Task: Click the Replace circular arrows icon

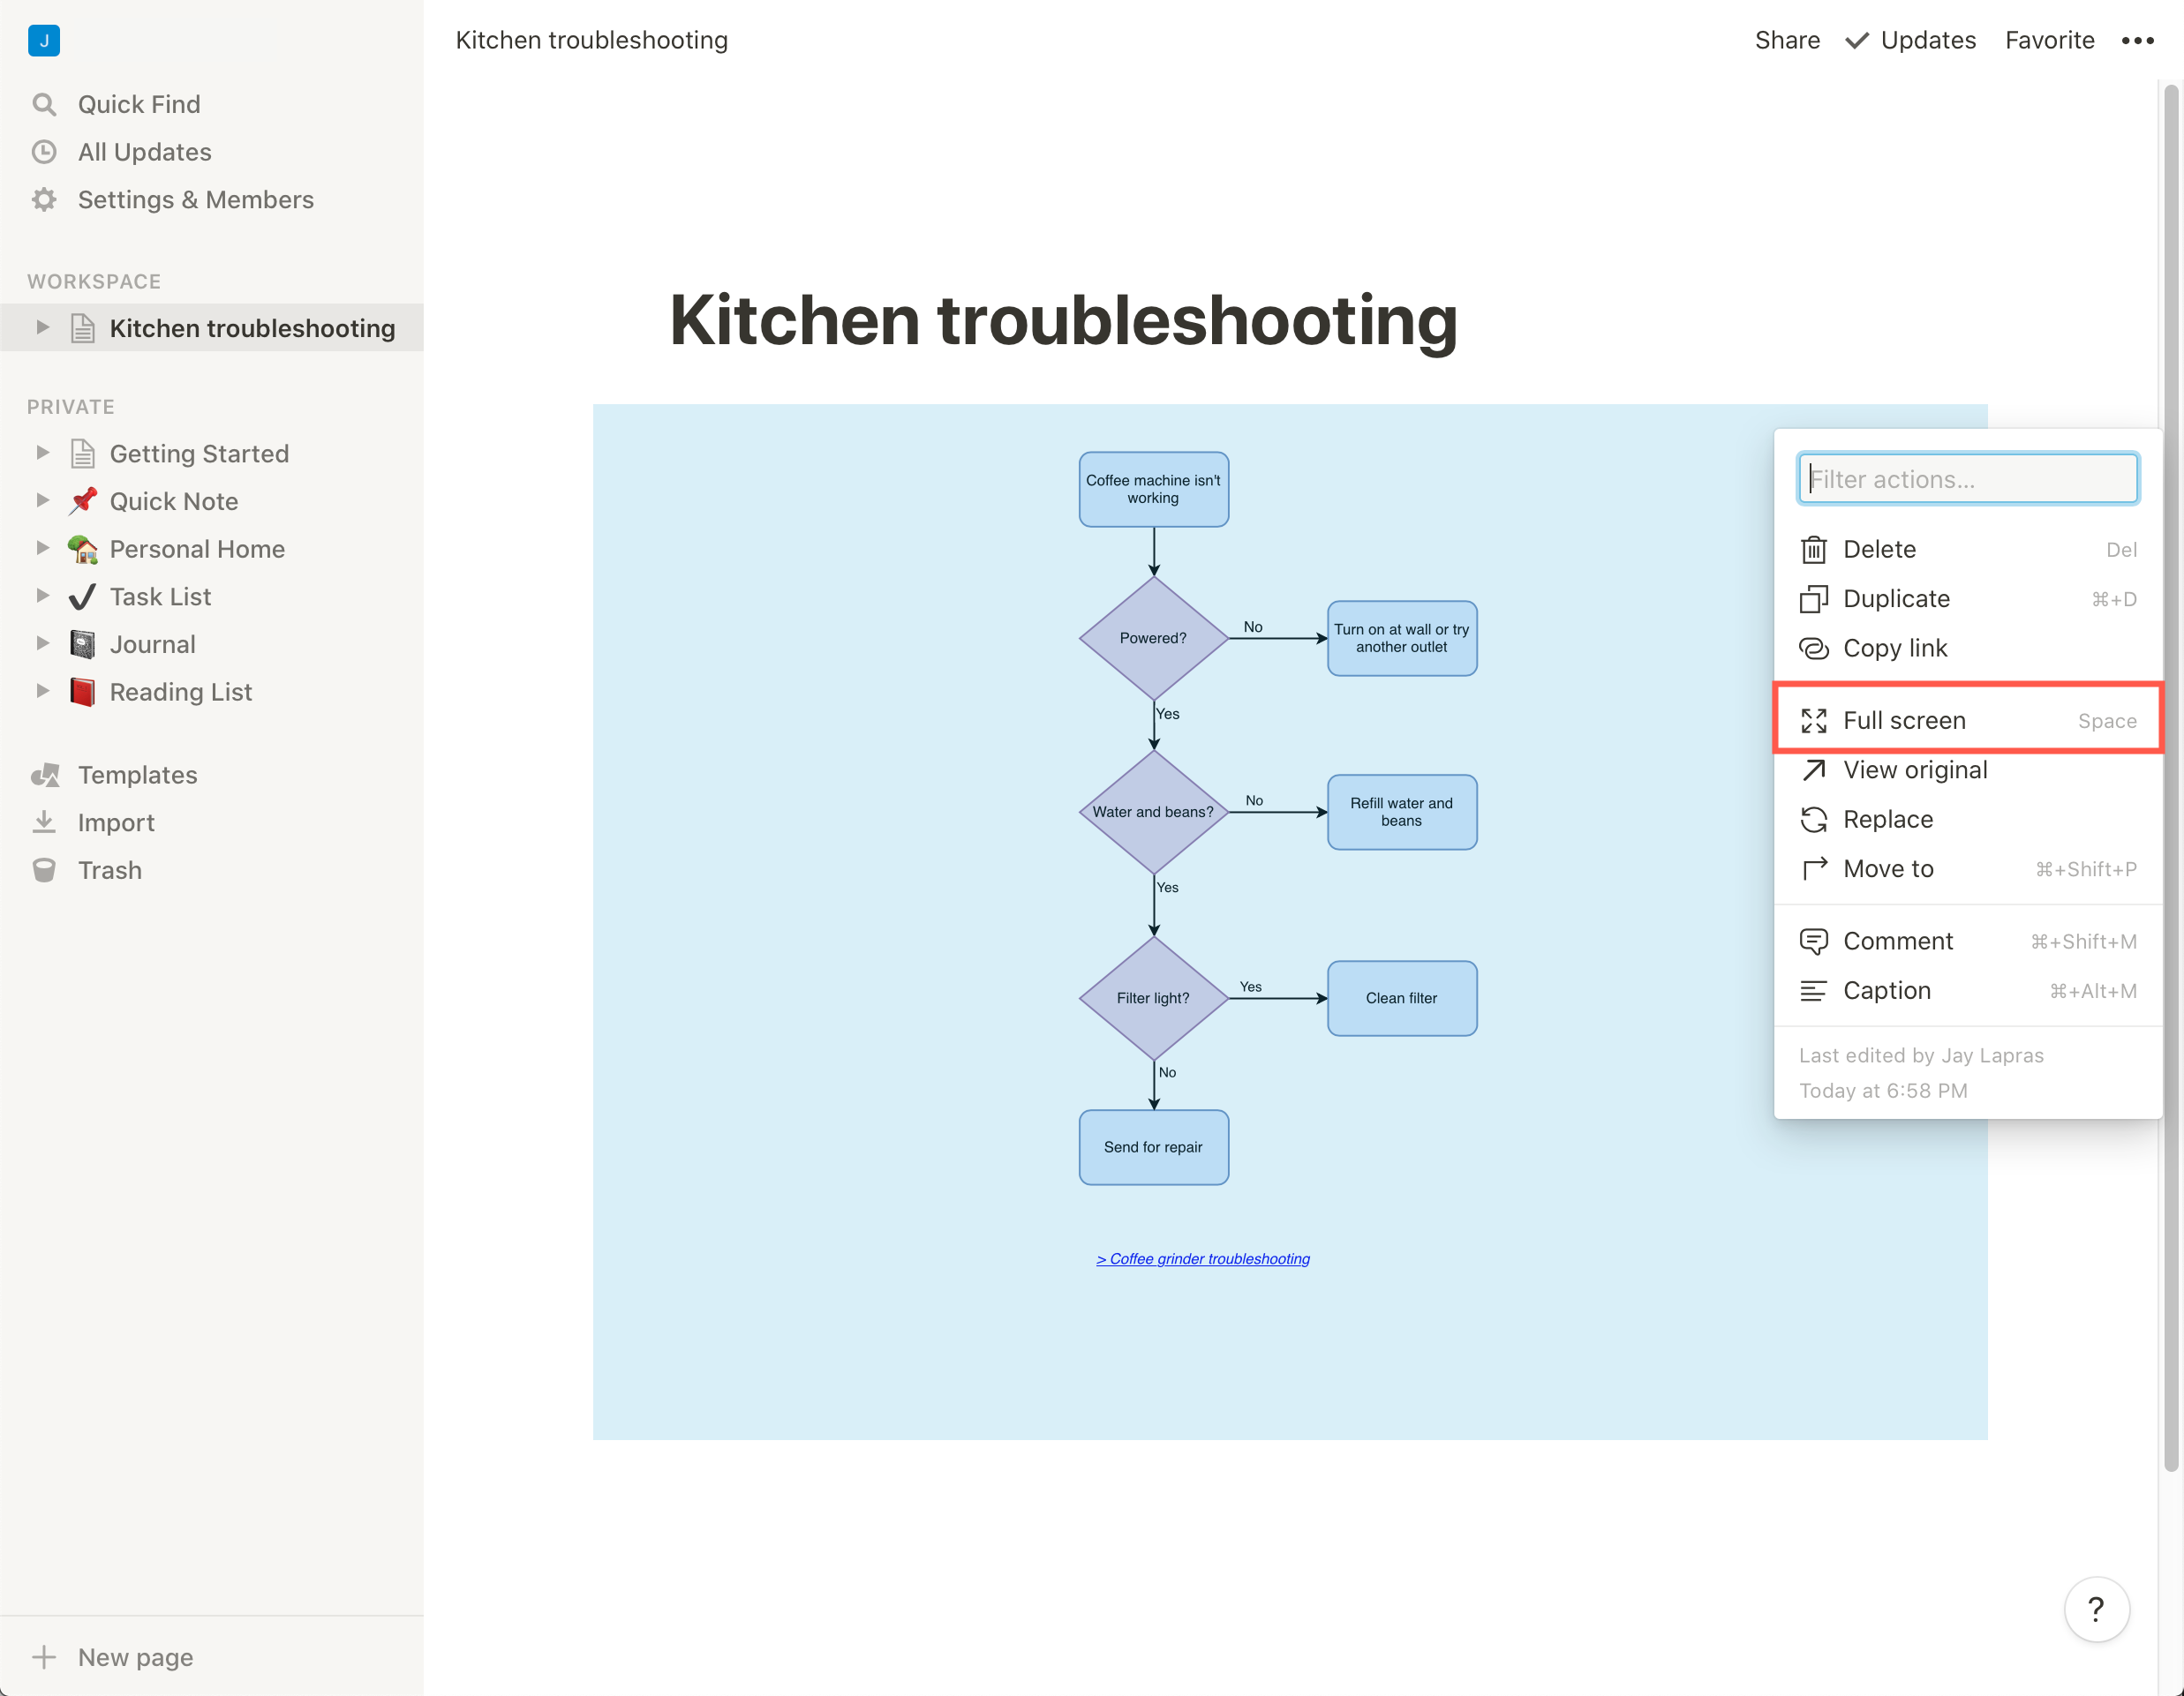Action: 1813,820
